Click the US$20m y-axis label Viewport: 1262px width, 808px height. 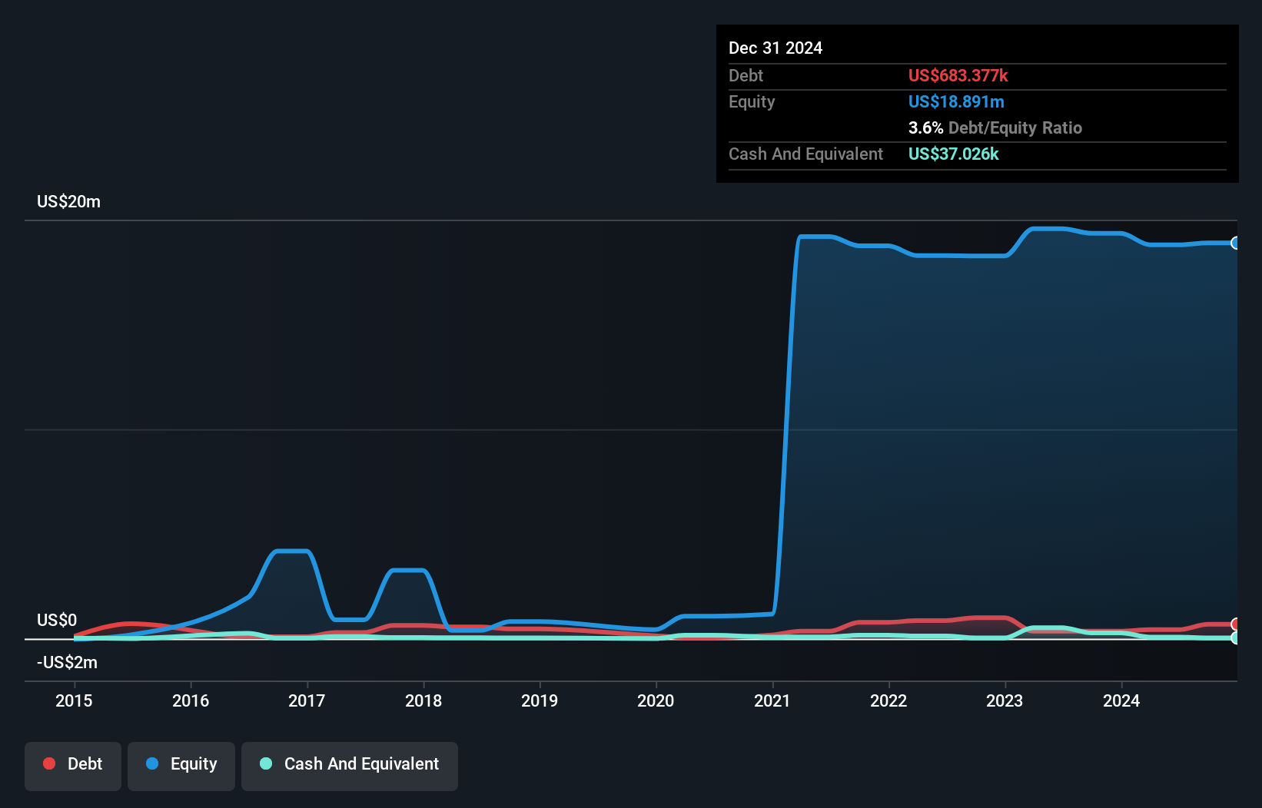point(68,201)
